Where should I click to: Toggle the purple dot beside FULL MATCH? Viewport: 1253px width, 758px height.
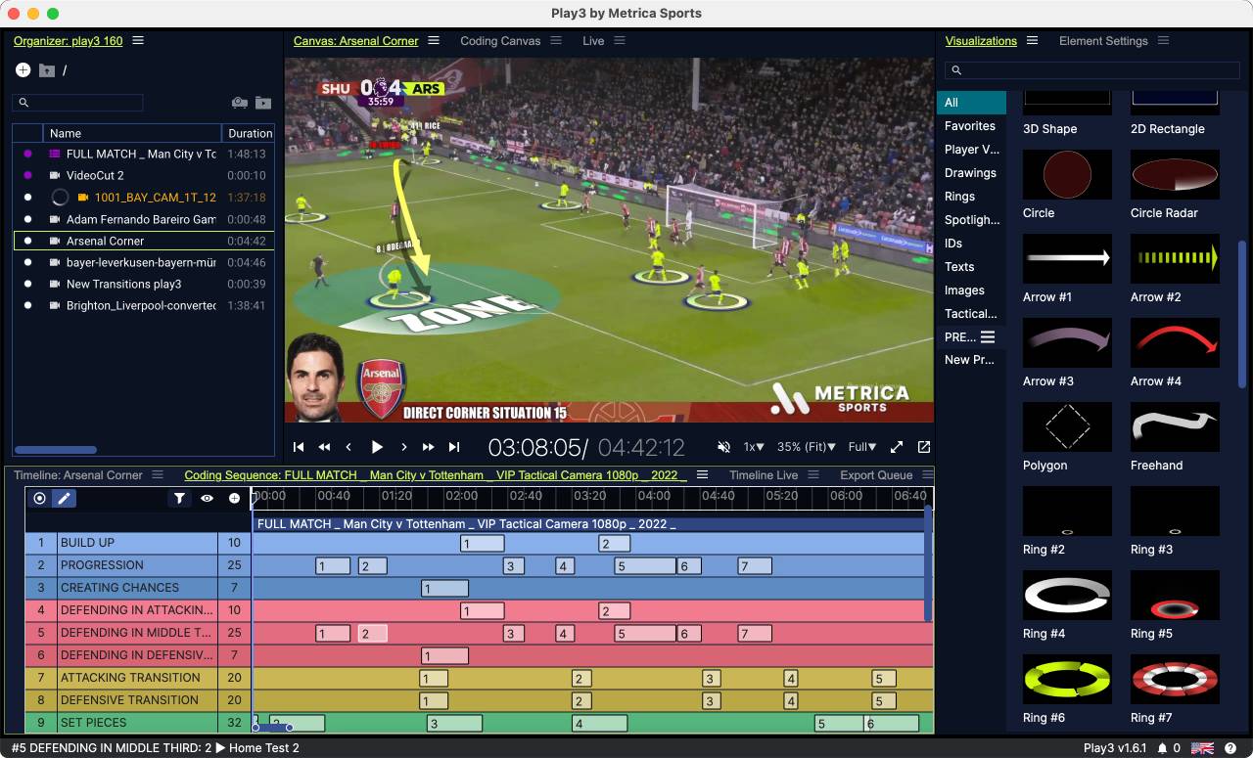click(x=27, y=155)
